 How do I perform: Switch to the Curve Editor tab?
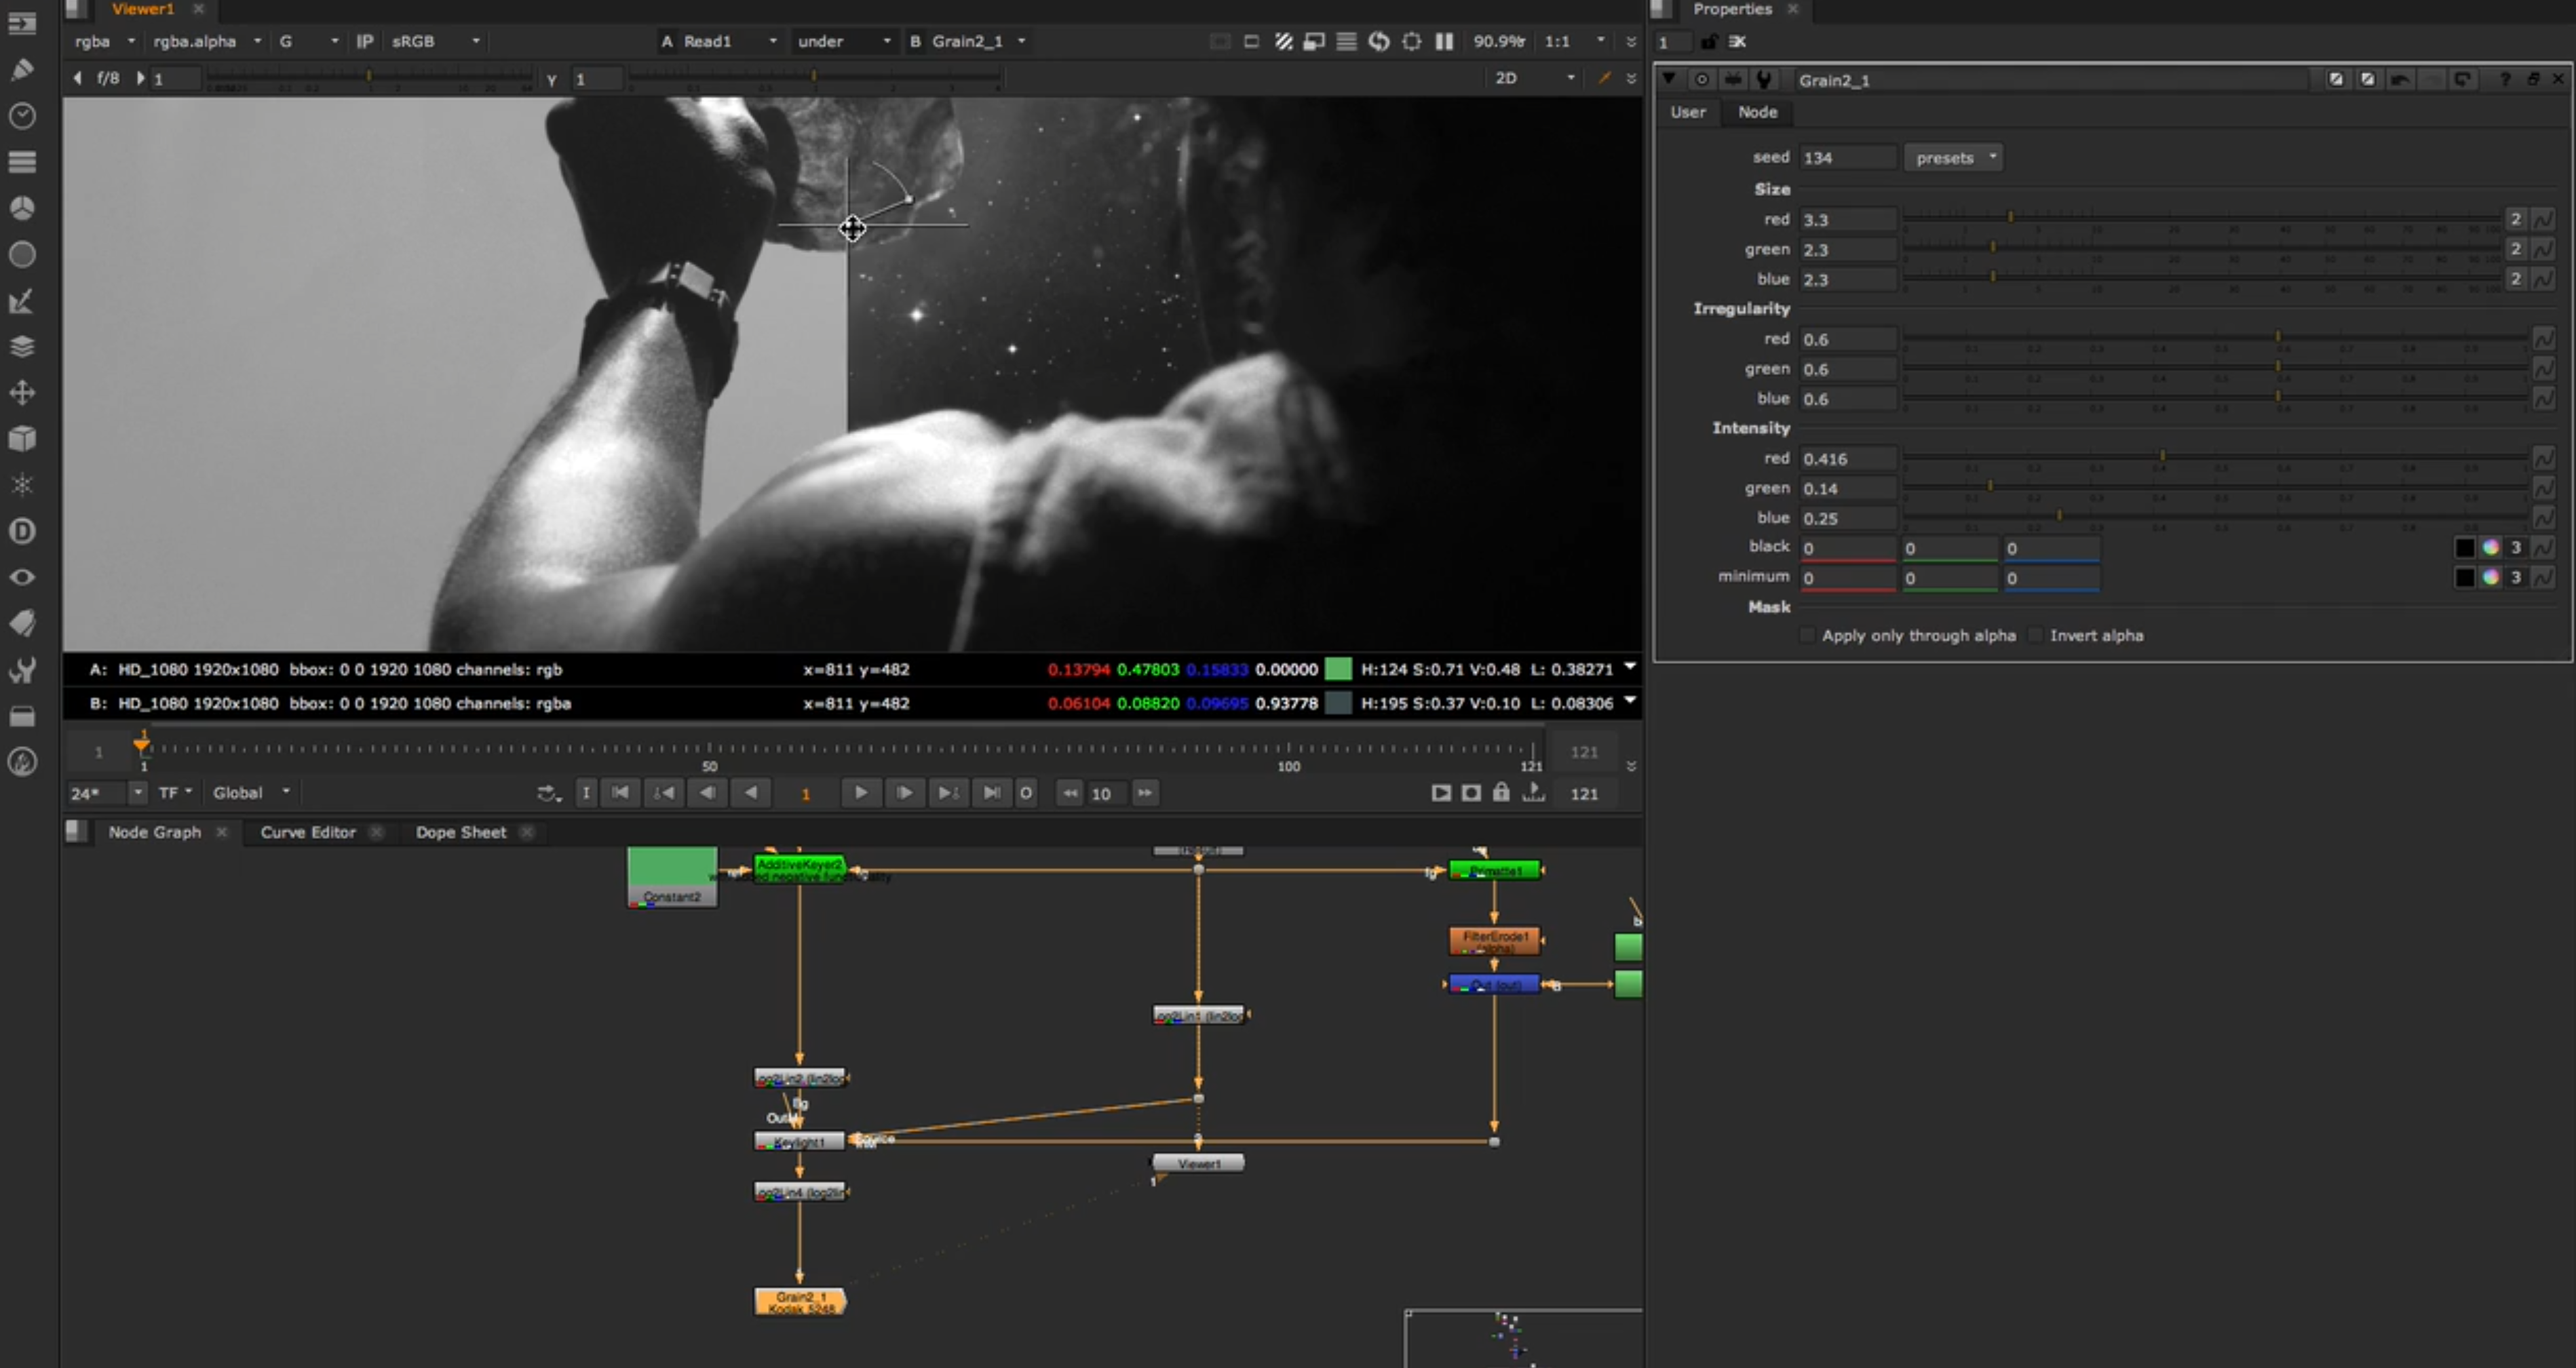[x=308, y=832]
